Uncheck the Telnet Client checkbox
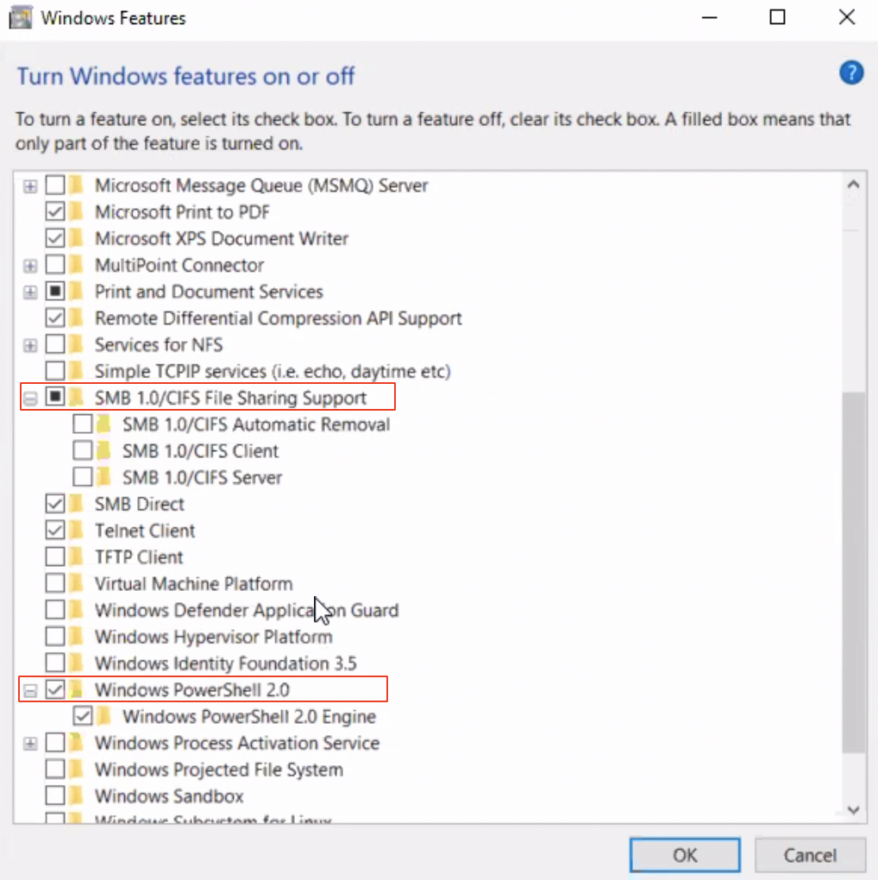Image resolution: width=878 pixels, height=880 pixels. (x=55, y=530)
